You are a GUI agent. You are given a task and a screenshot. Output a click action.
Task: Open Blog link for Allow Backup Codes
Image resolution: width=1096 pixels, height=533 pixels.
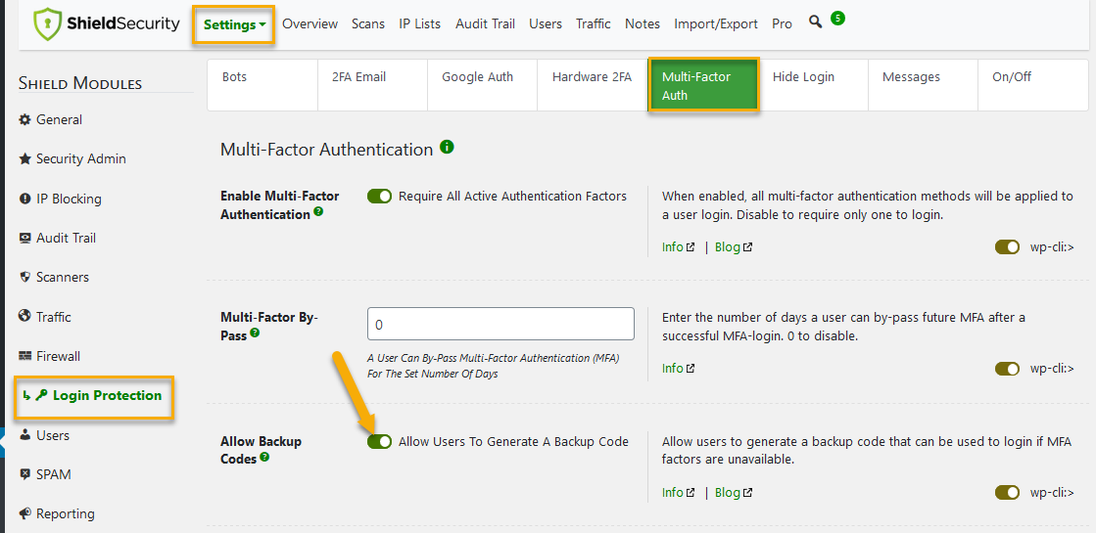734,493
